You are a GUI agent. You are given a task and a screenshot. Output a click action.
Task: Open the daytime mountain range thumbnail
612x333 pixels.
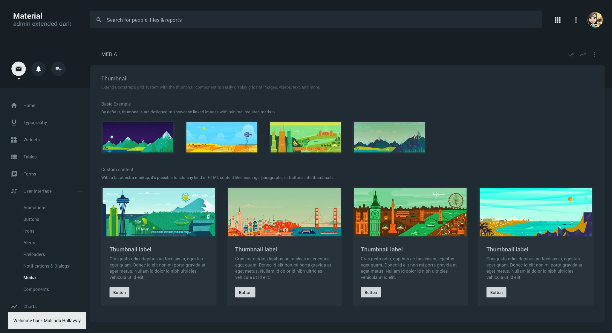click(x=389, y=137)
